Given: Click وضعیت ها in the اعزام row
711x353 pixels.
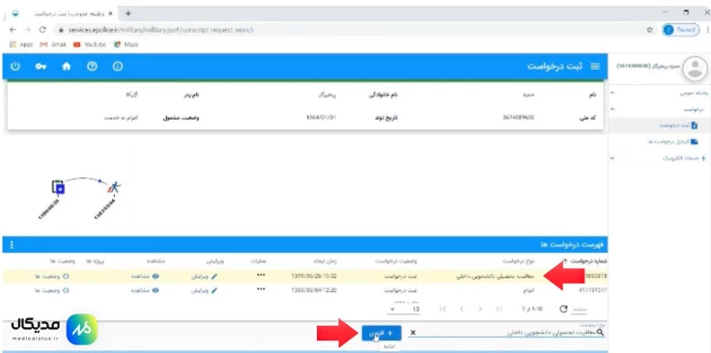Looking at the screenshot, I should [x=52, y=290].
